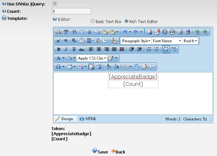Click into the Count input field
Screen dimensions: 217x156
71,11
